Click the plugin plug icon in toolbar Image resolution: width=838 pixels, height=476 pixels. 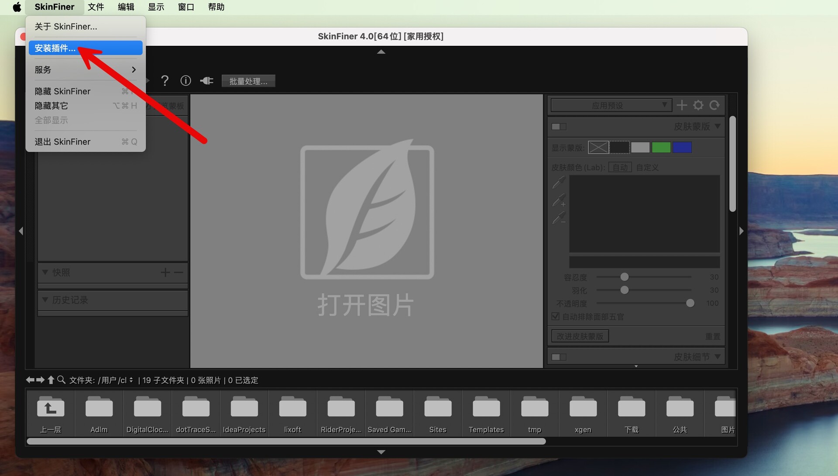pos(206,81)
